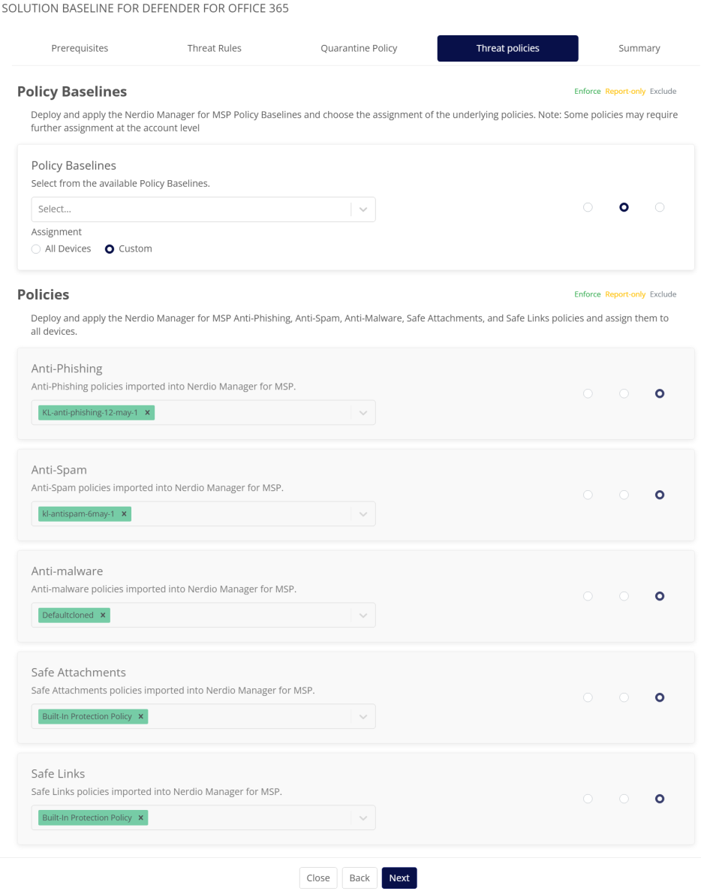701x891 pixels.
Task: Click the Next button
Action: coord(399,877)
